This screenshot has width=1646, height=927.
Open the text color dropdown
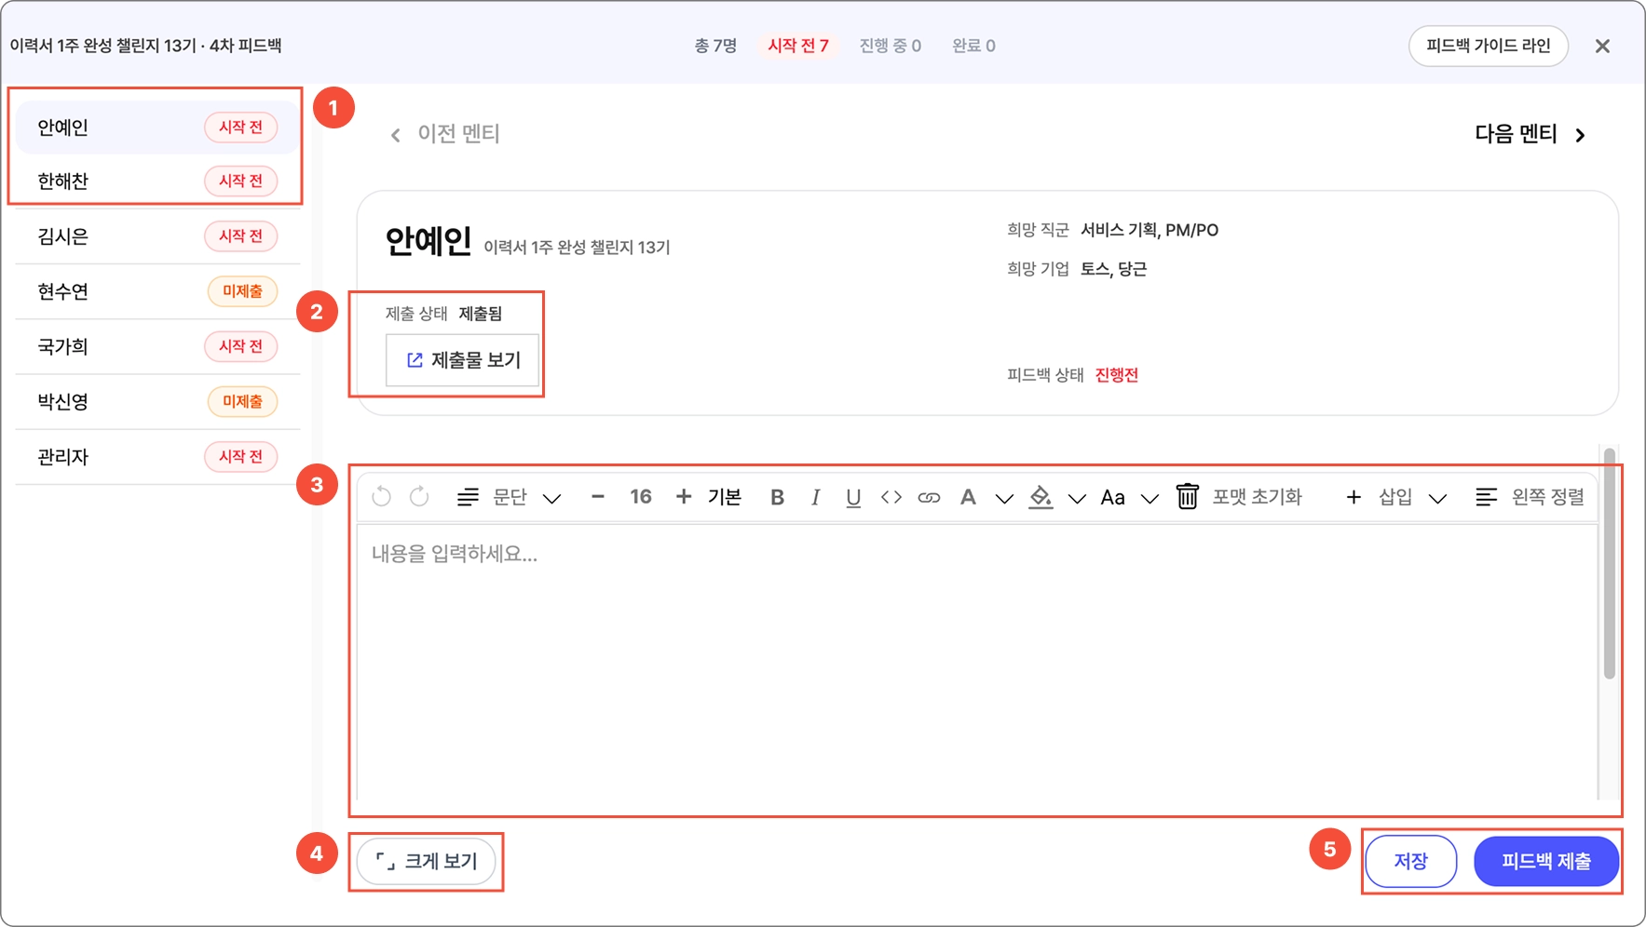(x=986, y=497)
